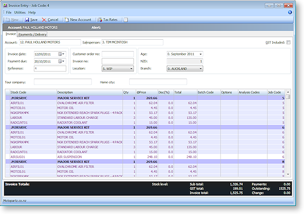Screen dimensions: 304x214
Task: Click the Disc(%) column header
Action: (x=166, y=92)
